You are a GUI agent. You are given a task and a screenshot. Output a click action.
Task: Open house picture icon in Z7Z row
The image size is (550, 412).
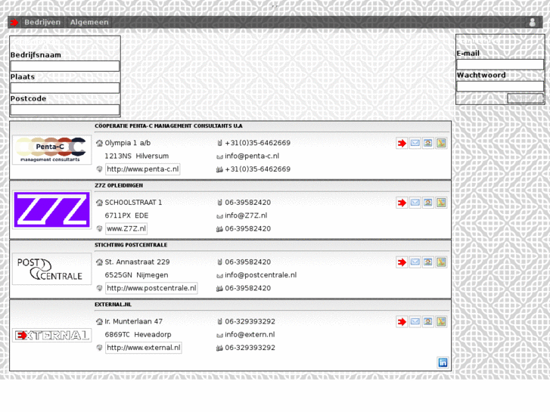(x=428, y=203)
